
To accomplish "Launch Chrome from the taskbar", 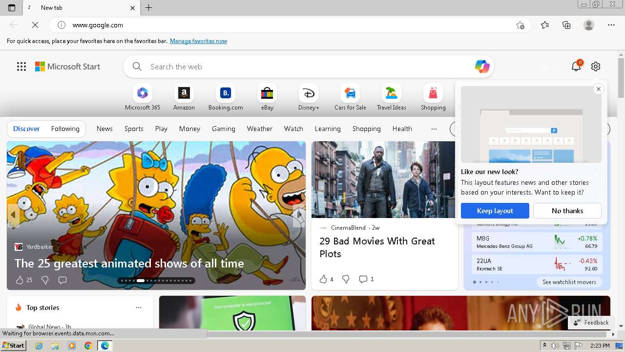I will pos(88,346).
